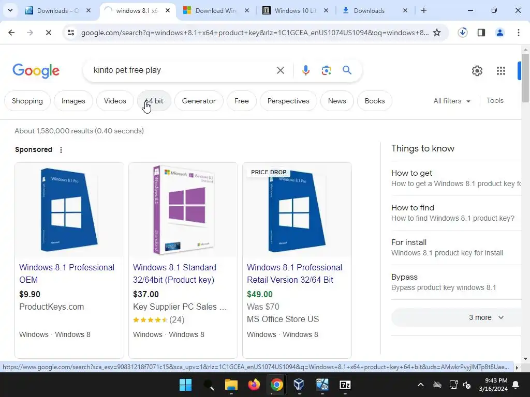The width and height of the screenshot is (530, 397).
Task: Open the Windows Start menu
Action: (185, 385)
